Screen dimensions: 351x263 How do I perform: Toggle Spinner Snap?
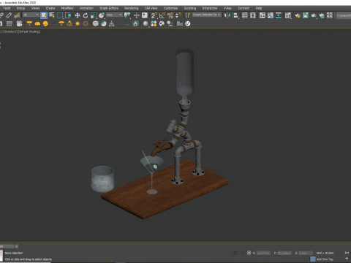pyautogui.click(x=178, y=15)
